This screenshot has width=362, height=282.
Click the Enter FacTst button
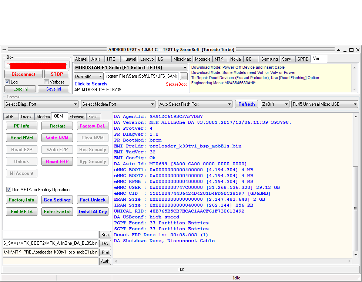[57, 212]
